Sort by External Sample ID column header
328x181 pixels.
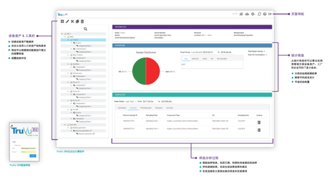pos(130,115)
